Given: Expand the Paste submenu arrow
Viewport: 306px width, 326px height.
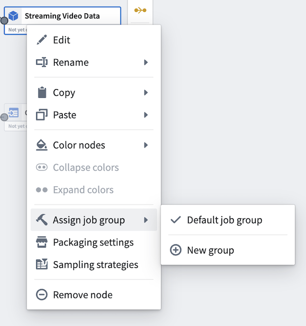Looking at the screenshot, I should (146, 115).
